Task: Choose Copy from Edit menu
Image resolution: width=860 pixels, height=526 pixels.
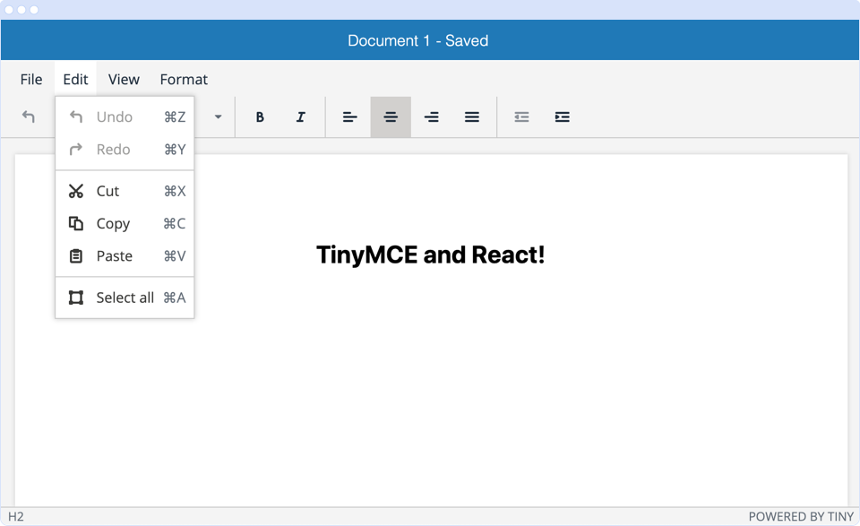Action: click(125, 223)
